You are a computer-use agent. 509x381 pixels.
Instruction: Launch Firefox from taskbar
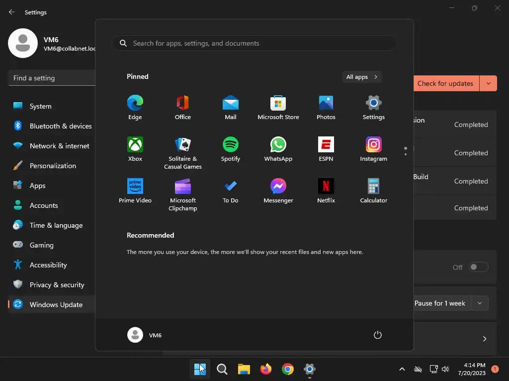point(266,369)
